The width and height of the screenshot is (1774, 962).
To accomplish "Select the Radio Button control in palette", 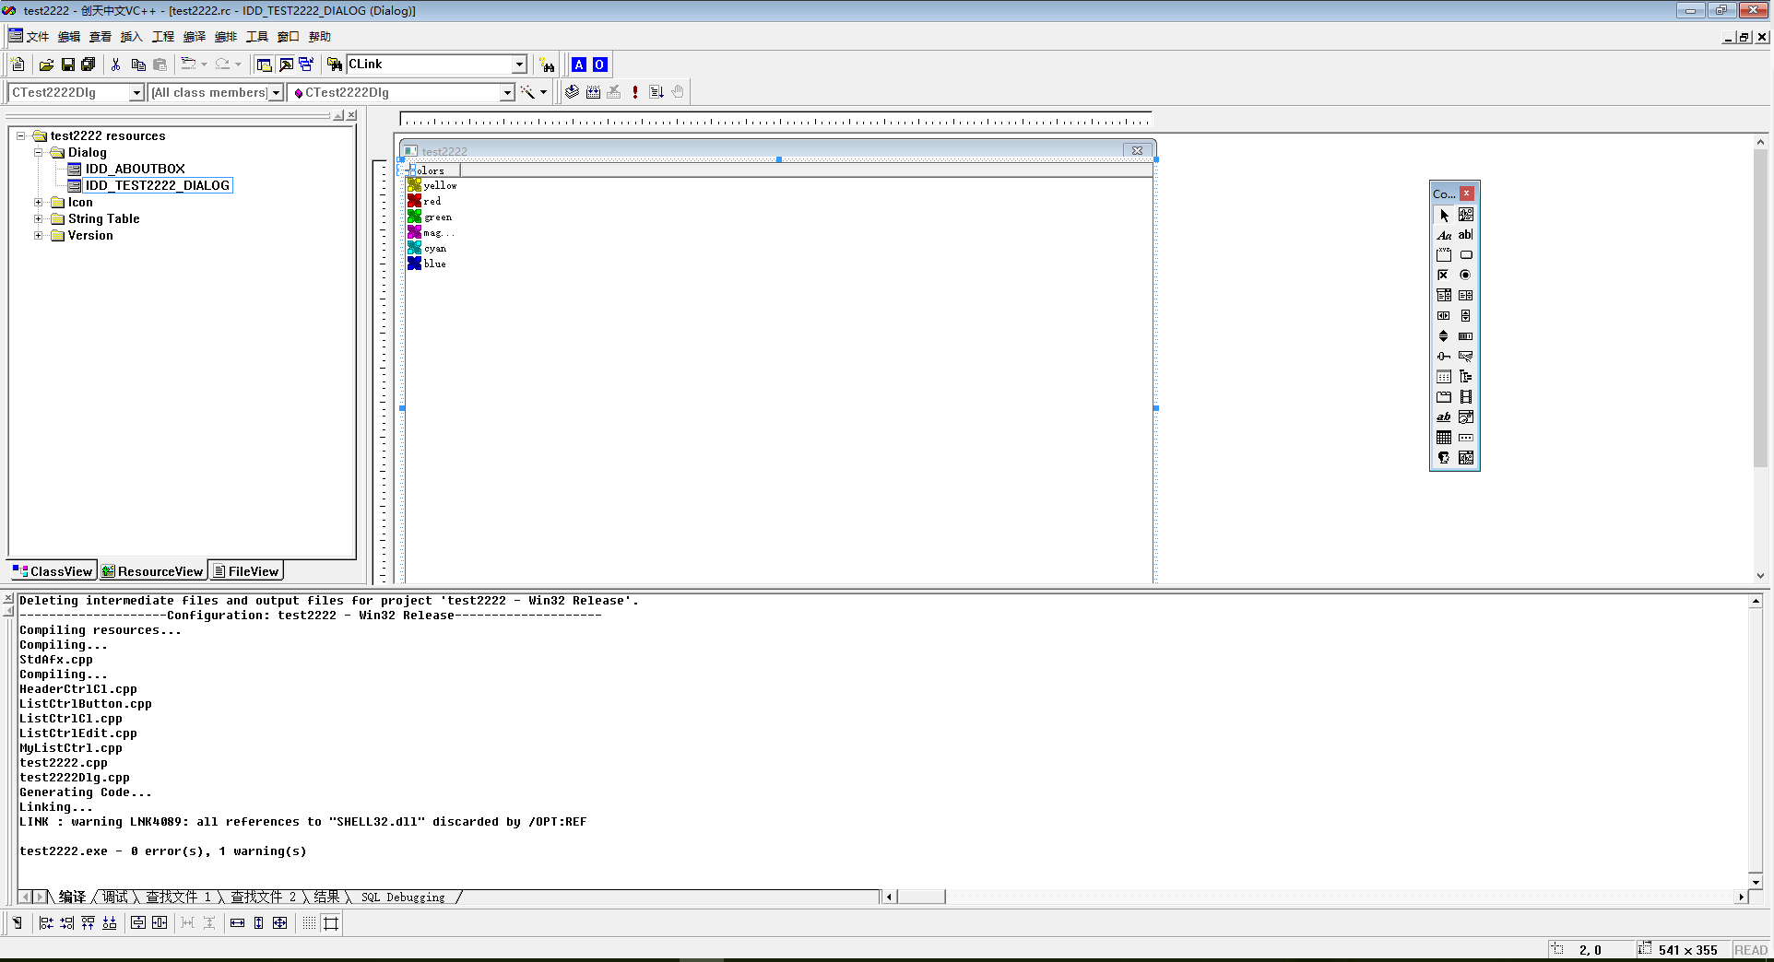I will pos(1466,276).
